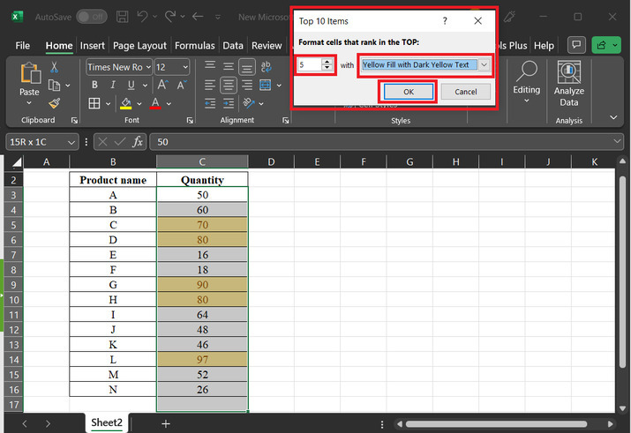Click the Insert Function fx icon

[x=138, y=141]
